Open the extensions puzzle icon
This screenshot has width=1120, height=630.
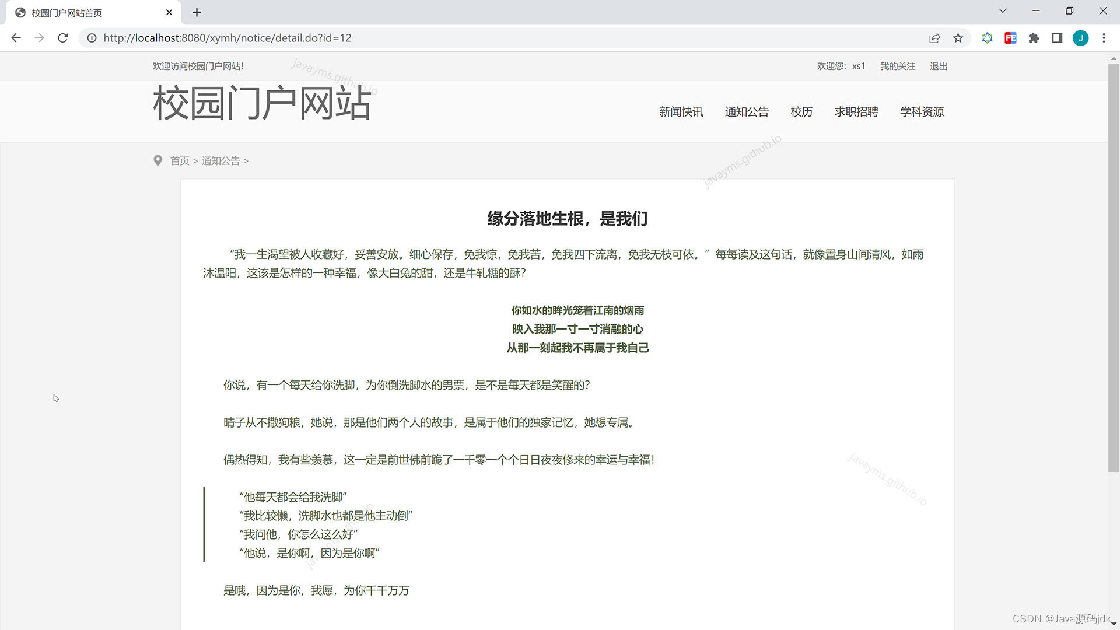pos(1034,38)
